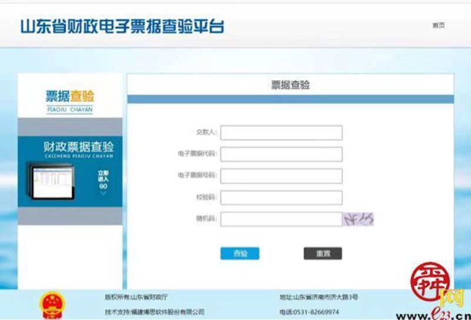Select the 电子票据号码 input field
This screenshot has width=471, height=320.
281,176
